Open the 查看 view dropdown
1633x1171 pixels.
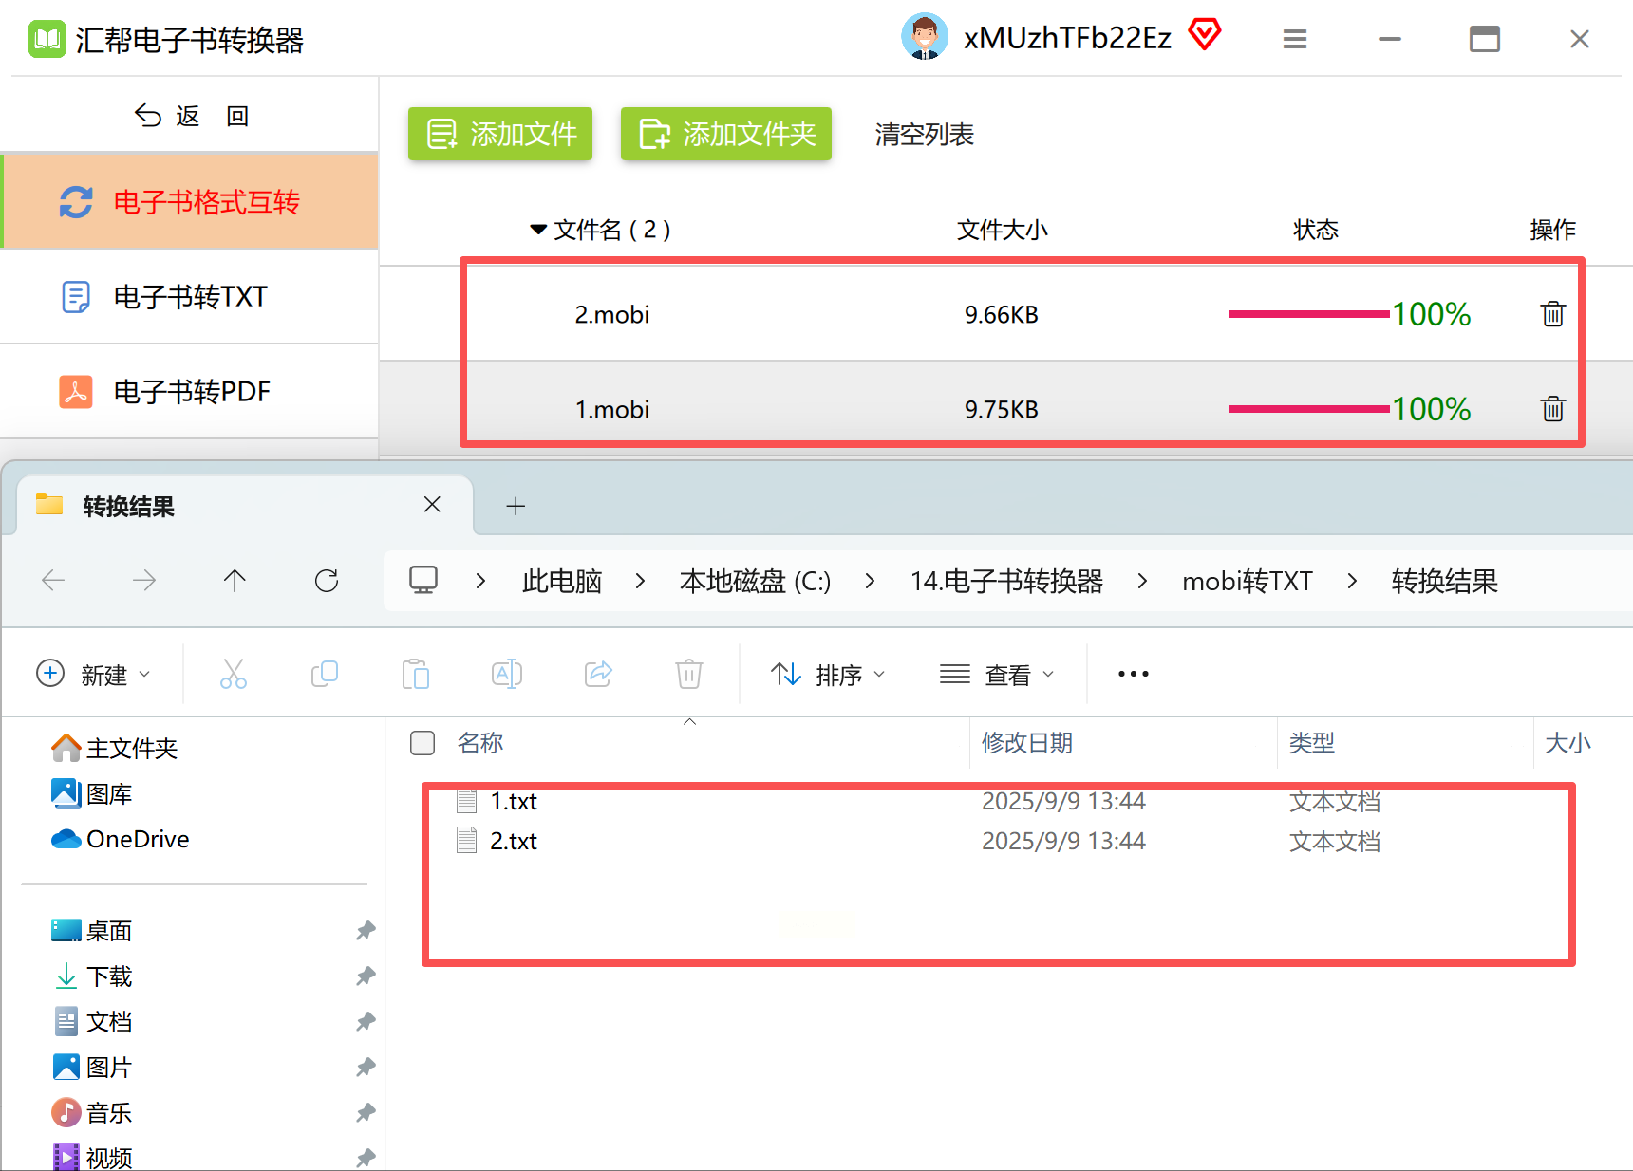[x=997, y=675]
